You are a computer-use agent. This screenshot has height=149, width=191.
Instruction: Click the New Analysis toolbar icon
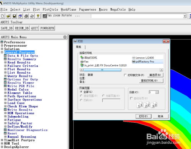pyautogui.click(x=3, y=16)
